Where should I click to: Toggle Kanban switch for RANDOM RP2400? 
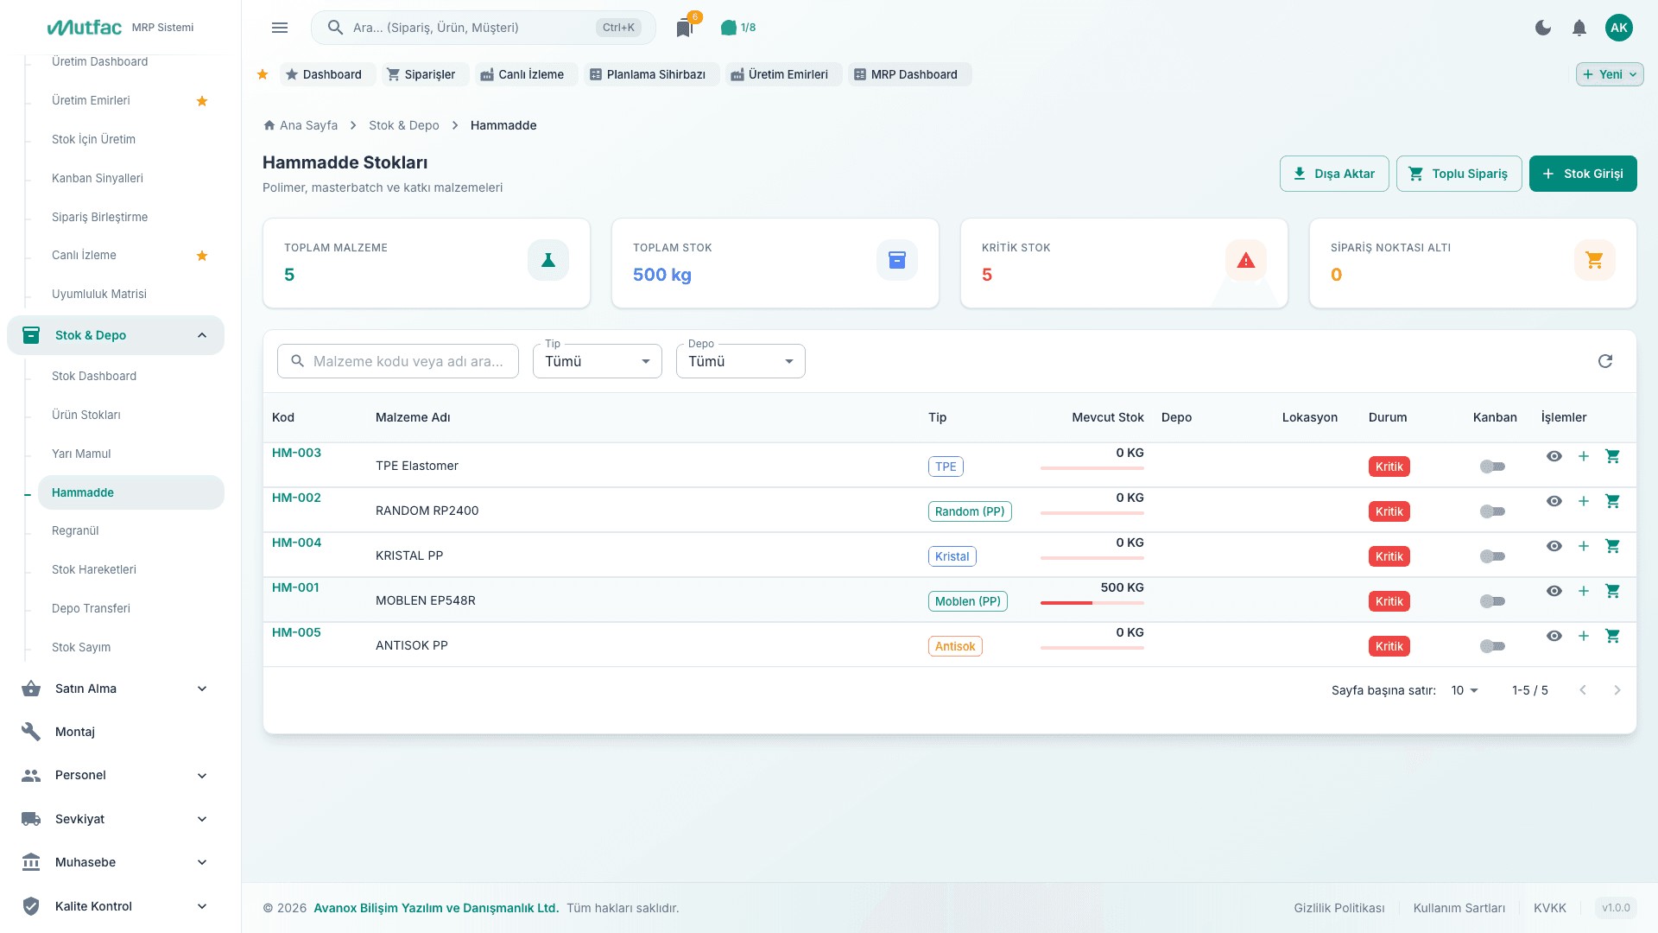(1492, 511)
